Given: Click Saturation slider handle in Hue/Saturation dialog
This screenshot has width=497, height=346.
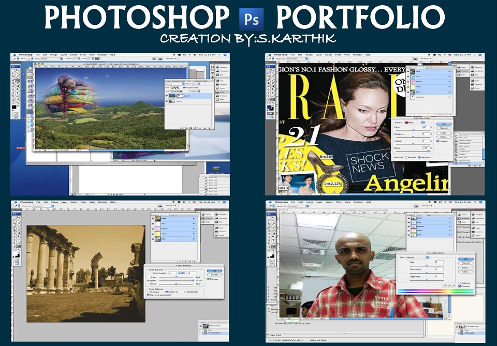Looking at the screenshot, I should point(427,273).
